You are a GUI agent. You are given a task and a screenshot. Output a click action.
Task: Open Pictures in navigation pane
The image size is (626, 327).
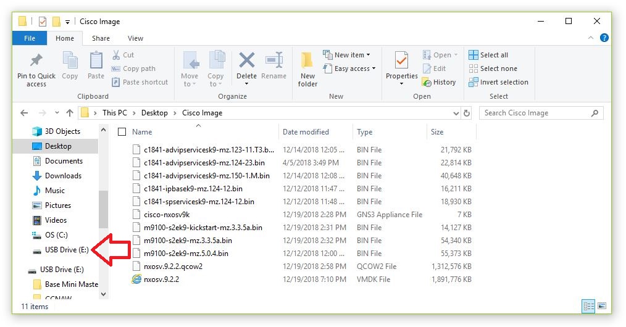[x=51, y=205]
